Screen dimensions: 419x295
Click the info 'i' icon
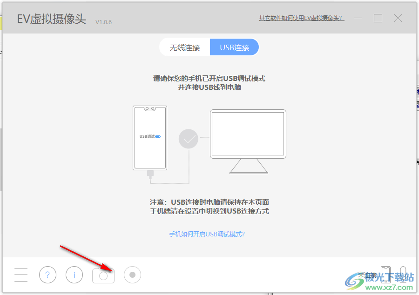coord(74,275)
